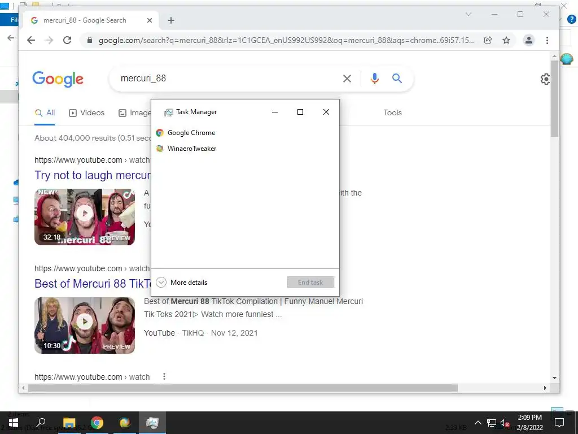Click the Google logo
Image resolution: width=578 pixels, height=434 pixels.
(x=58, y=79)
